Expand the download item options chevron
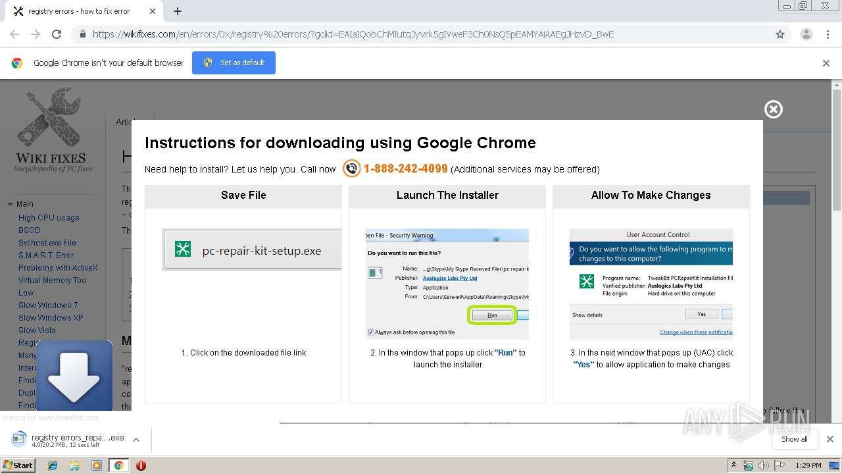 click(136, 440)
